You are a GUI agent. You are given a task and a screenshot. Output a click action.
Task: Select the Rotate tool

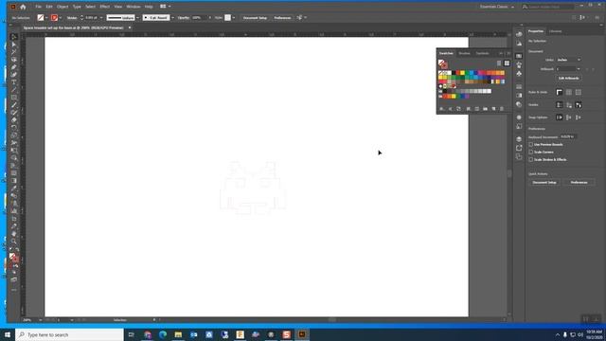pos(14,128)
